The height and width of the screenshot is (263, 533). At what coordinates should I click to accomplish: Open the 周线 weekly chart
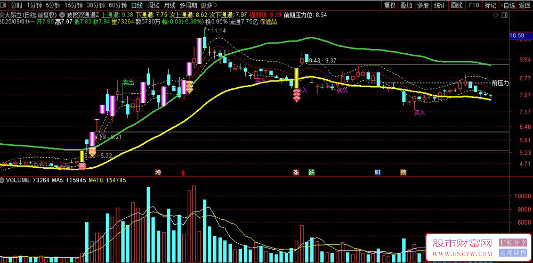[x=152, y=5]
